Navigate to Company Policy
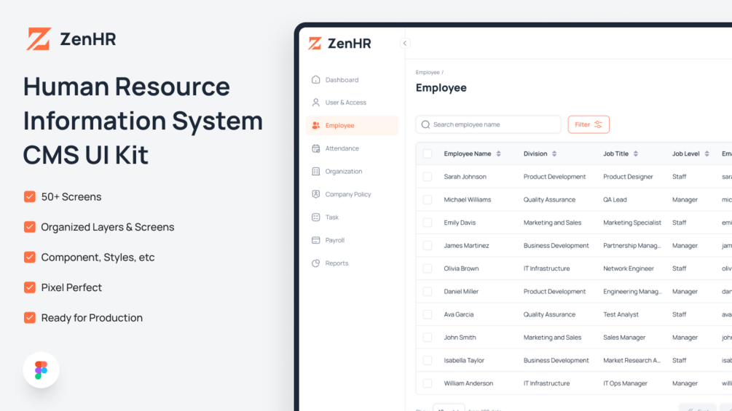 click(x=352, y=194)
